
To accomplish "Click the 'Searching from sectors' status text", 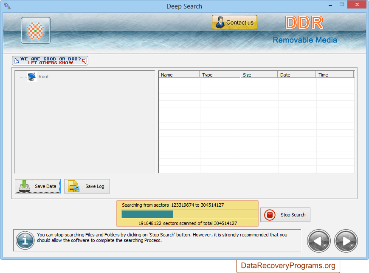I will click(173, 205).
